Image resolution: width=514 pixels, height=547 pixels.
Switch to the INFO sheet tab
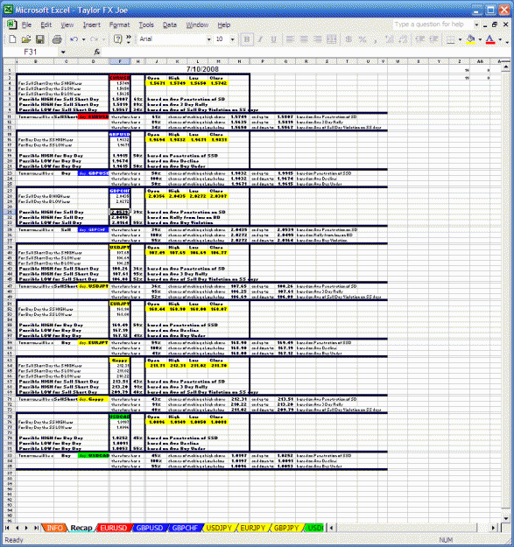pos(55,528)
